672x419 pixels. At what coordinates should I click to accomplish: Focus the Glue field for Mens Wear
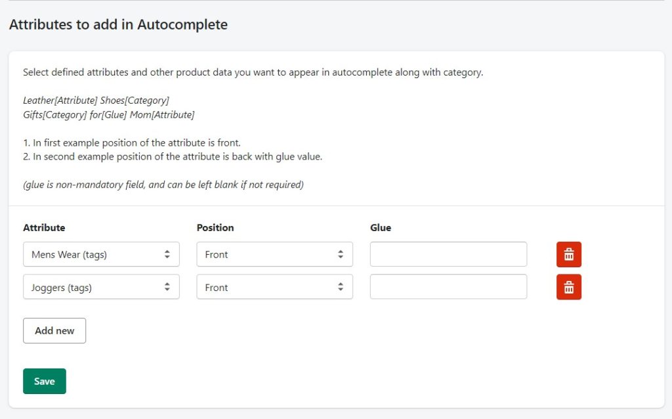pos(448,254)
